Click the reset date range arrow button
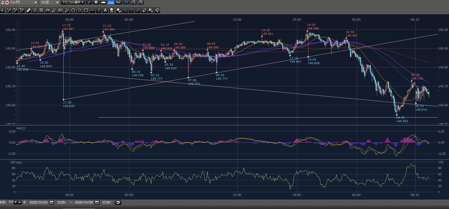The height and width of the screenshot is (209, 449). [118, 202]
